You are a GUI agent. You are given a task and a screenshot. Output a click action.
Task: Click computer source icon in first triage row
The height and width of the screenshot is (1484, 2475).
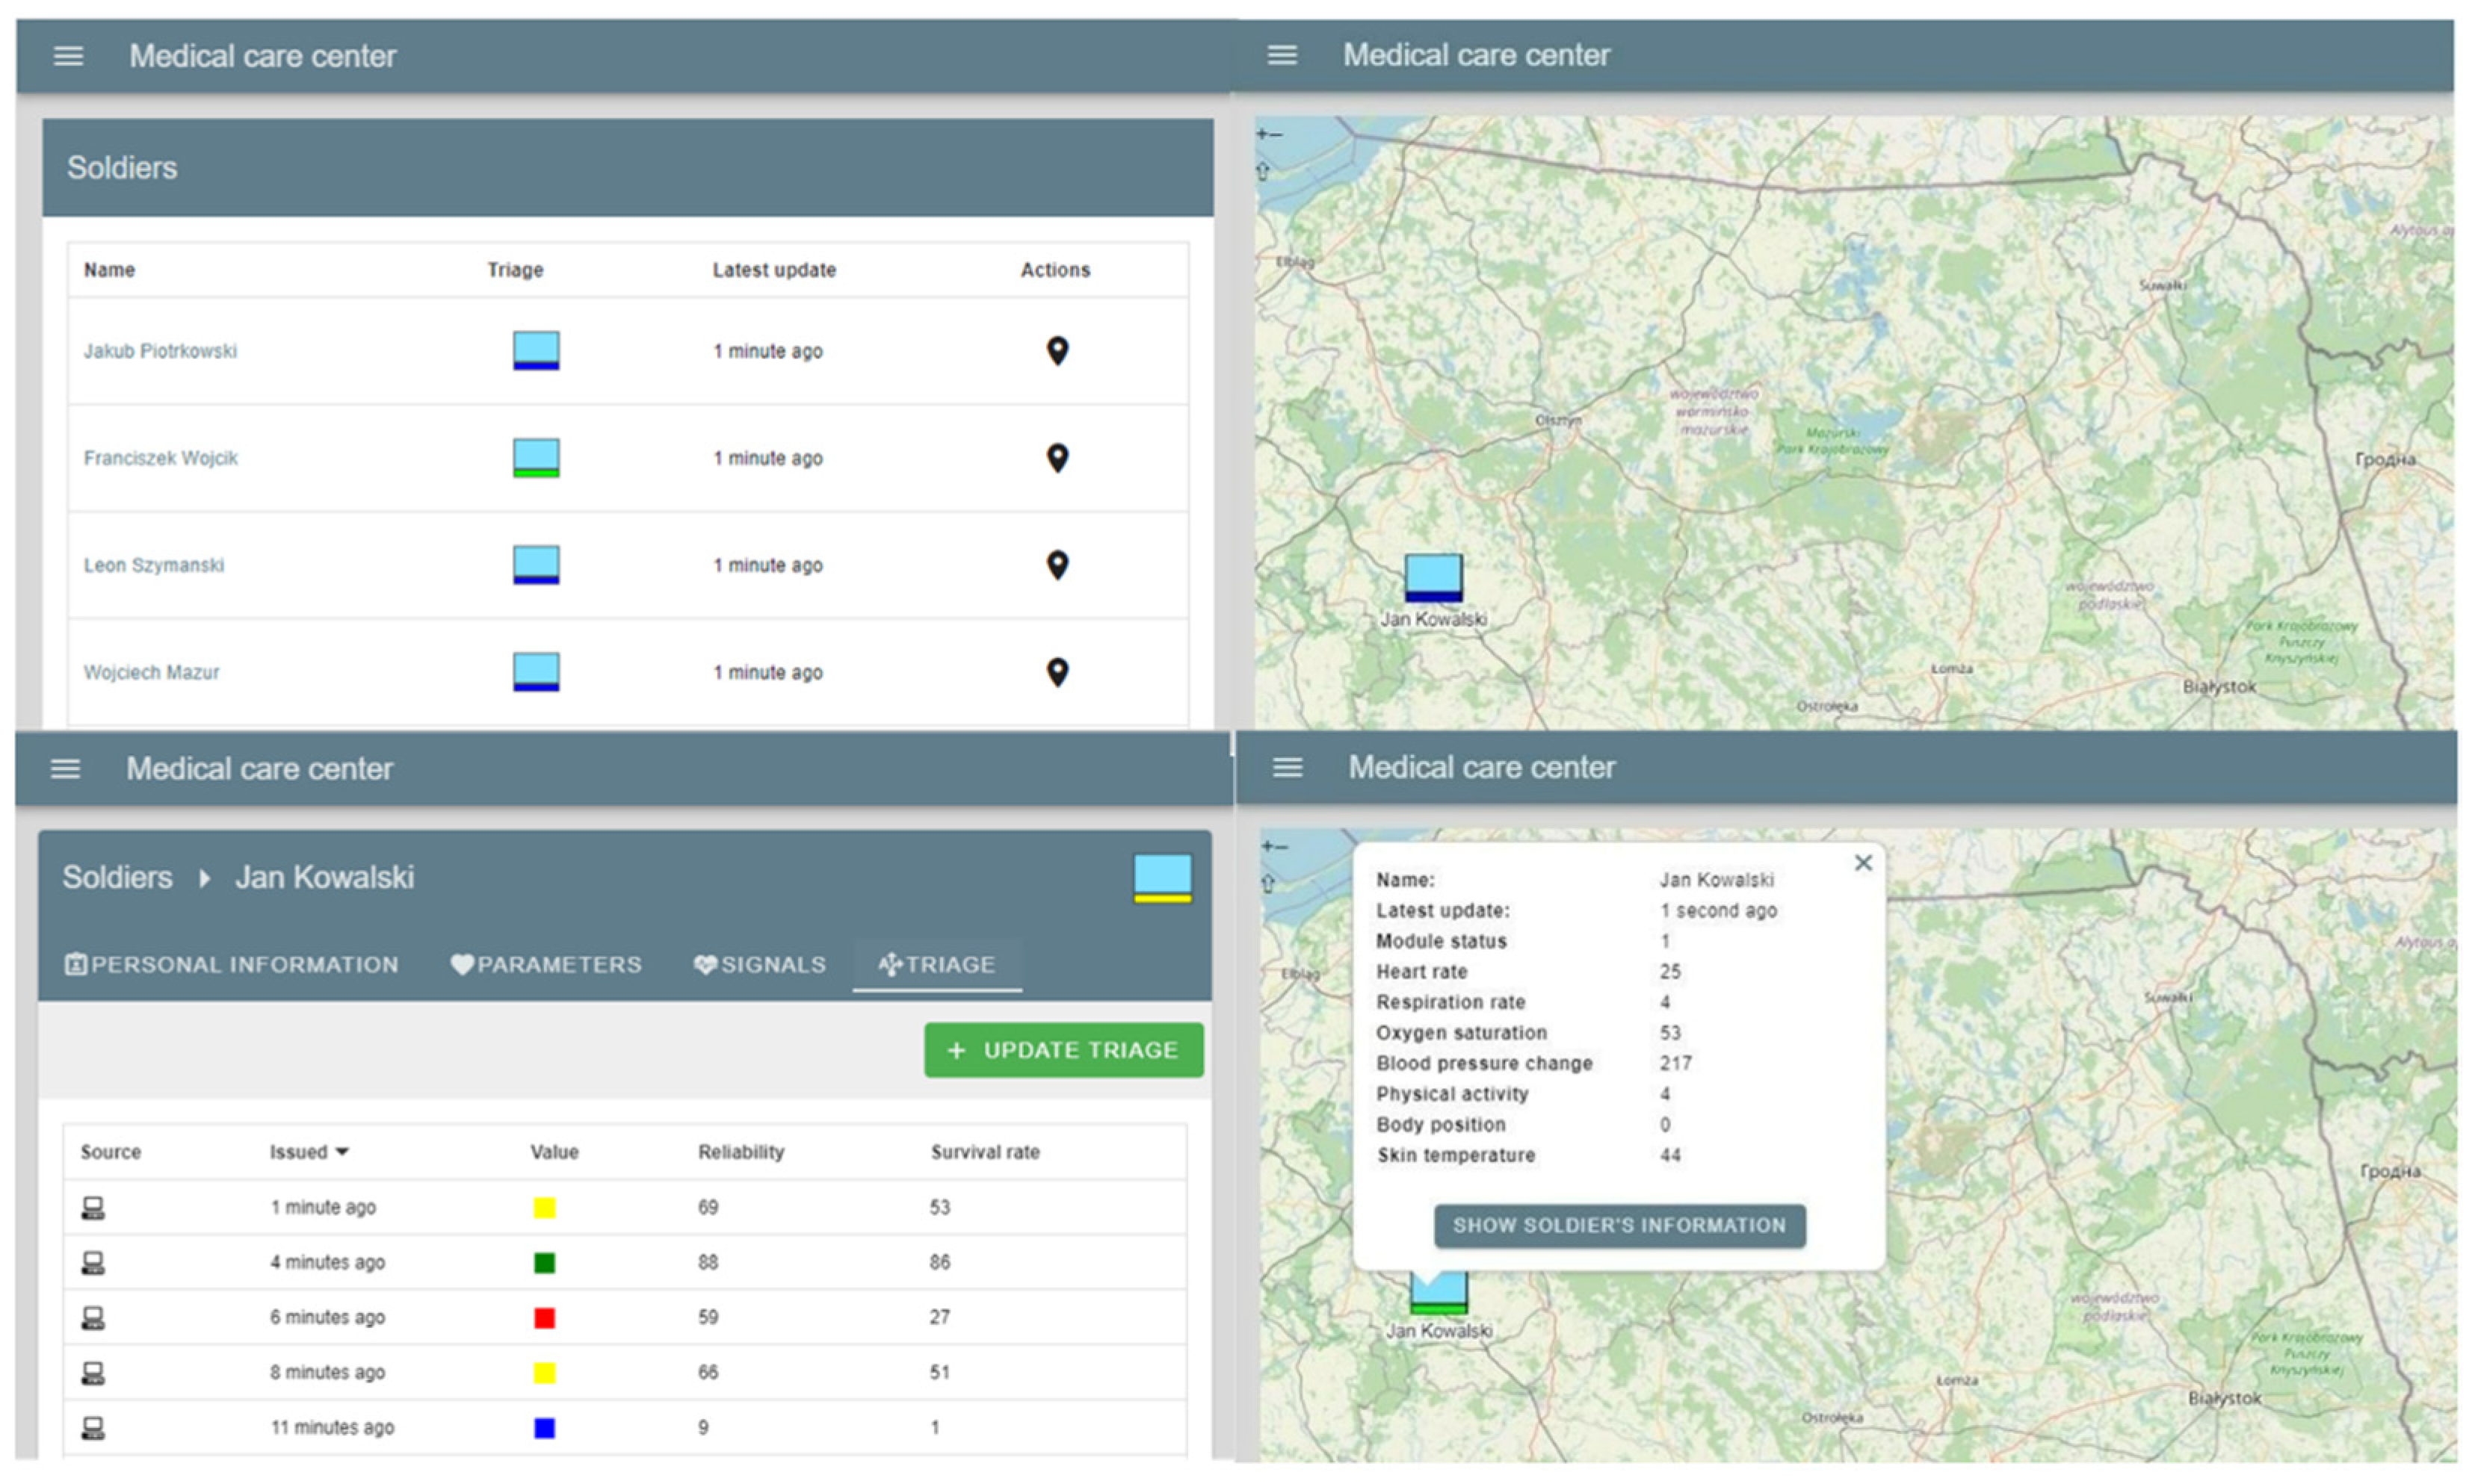[x=93, y=1208]
